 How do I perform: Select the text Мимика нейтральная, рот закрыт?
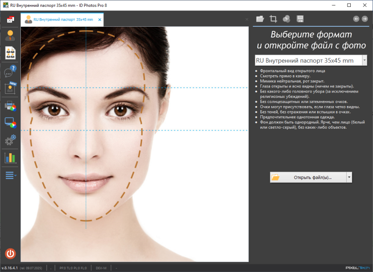click(292, 81)
